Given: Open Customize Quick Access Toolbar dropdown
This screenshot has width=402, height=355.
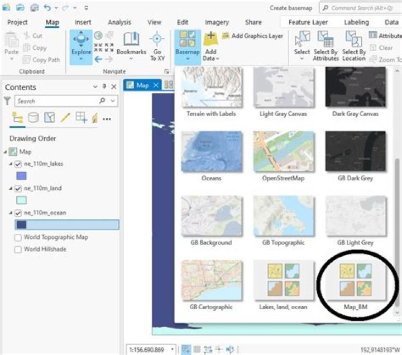Looking at the screenshot, I should click(87, 8).
